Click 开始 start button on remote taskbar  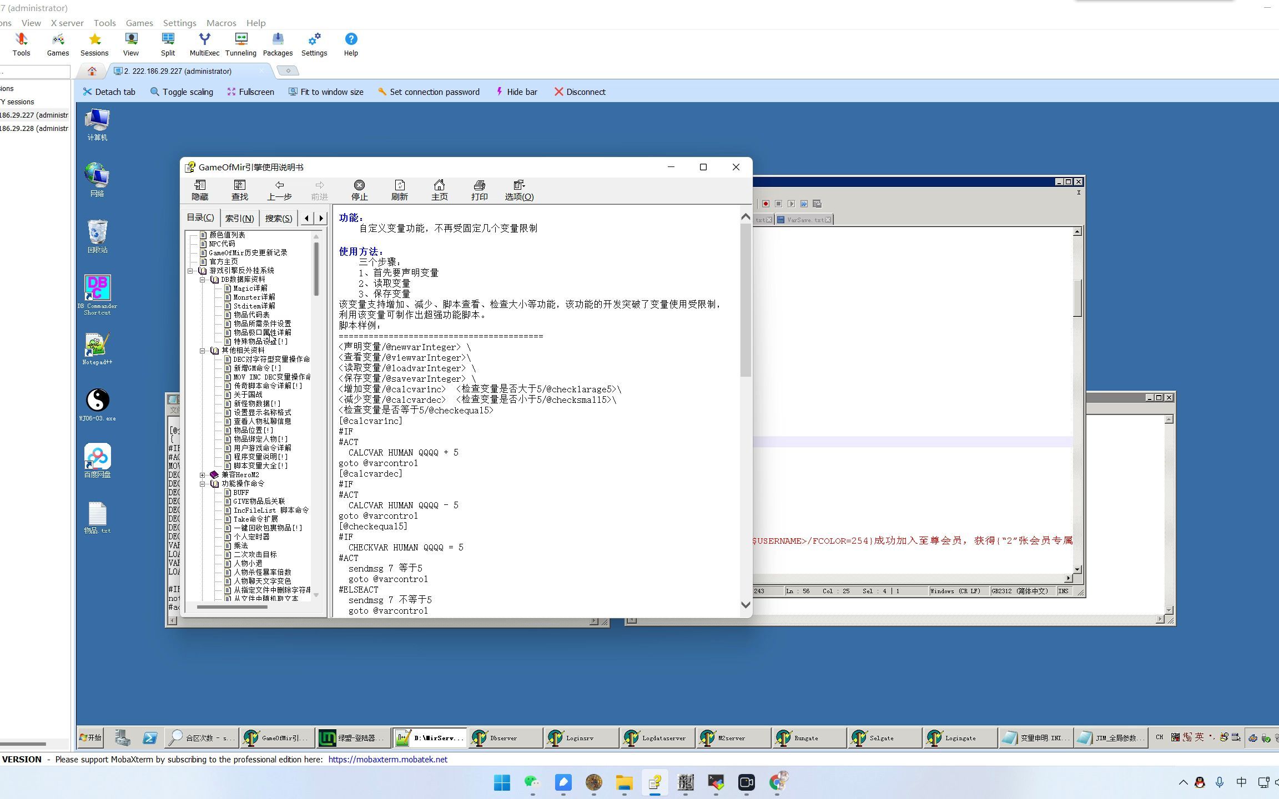(90, 737)
